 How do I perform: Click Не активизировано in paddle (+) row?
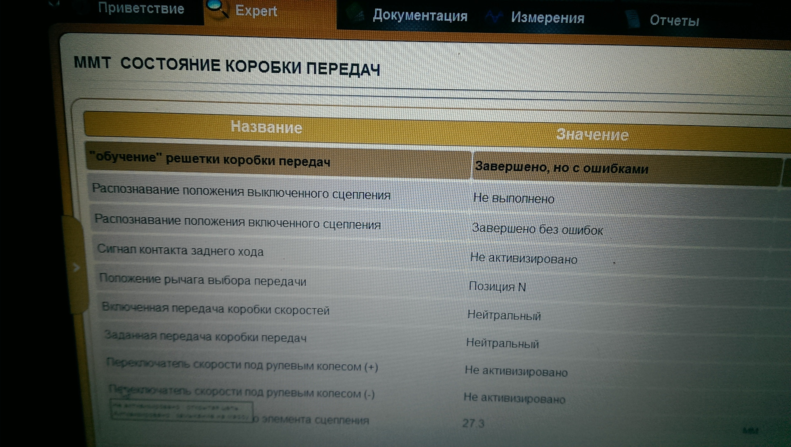point(516,371)
